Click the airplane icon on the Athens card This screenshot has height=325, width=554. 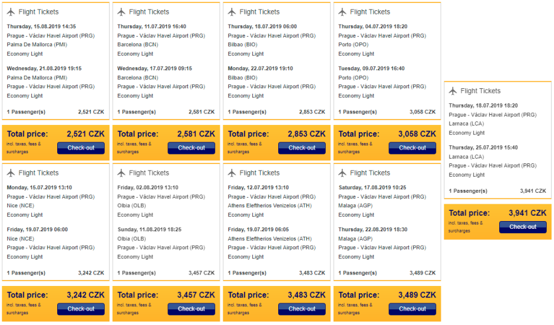(232, 173)
